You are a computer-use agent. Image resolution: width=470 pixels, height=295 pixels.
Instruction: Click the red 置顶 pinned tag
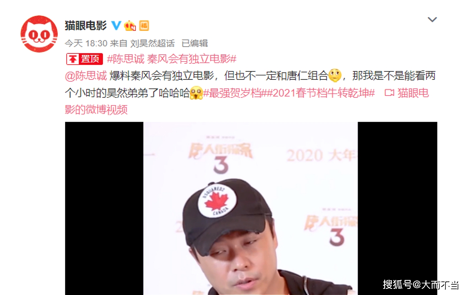coord(85,59)
